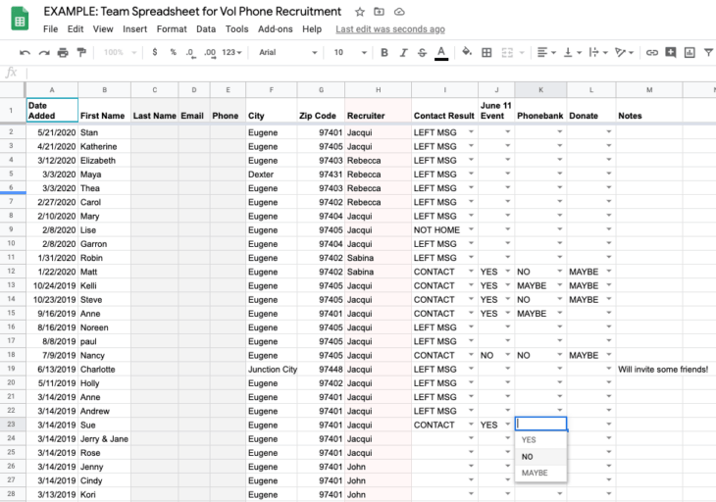Click the Undo arrow icon

(x=25, y=53)
